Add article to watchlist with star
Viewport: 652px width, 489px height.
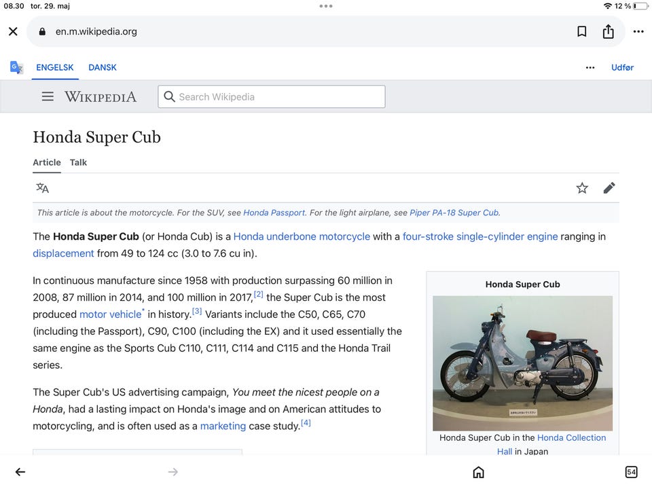coord(582,188)
